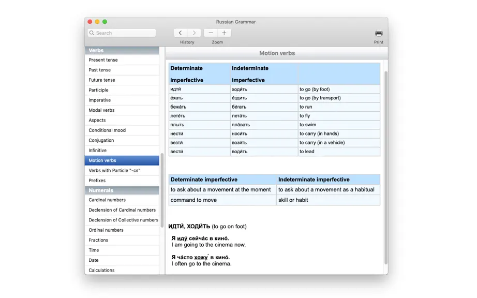Open the Cardinal numbers topic
The width and height of the screenshot is (477, 298).
coord(122,200)
